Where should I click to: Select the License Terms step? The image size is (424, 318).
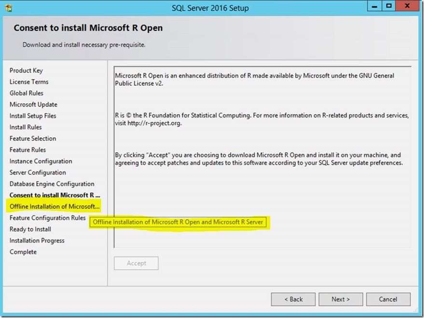pos(29,82)
